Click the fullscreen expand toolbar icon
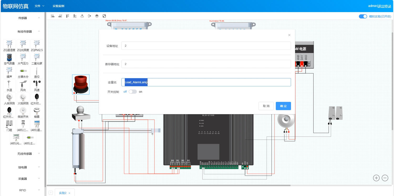 [104, 16]
